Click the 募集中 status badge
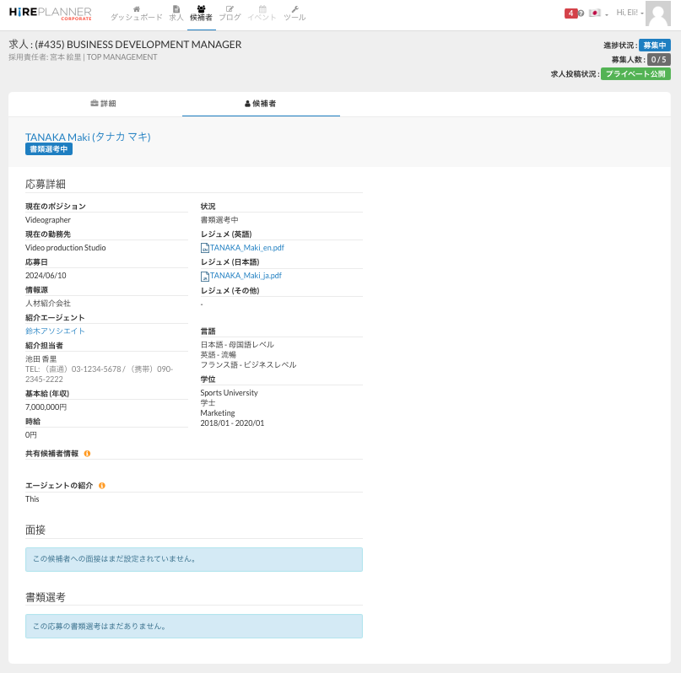This screenshot has width=681, height=673. point(654,46)
